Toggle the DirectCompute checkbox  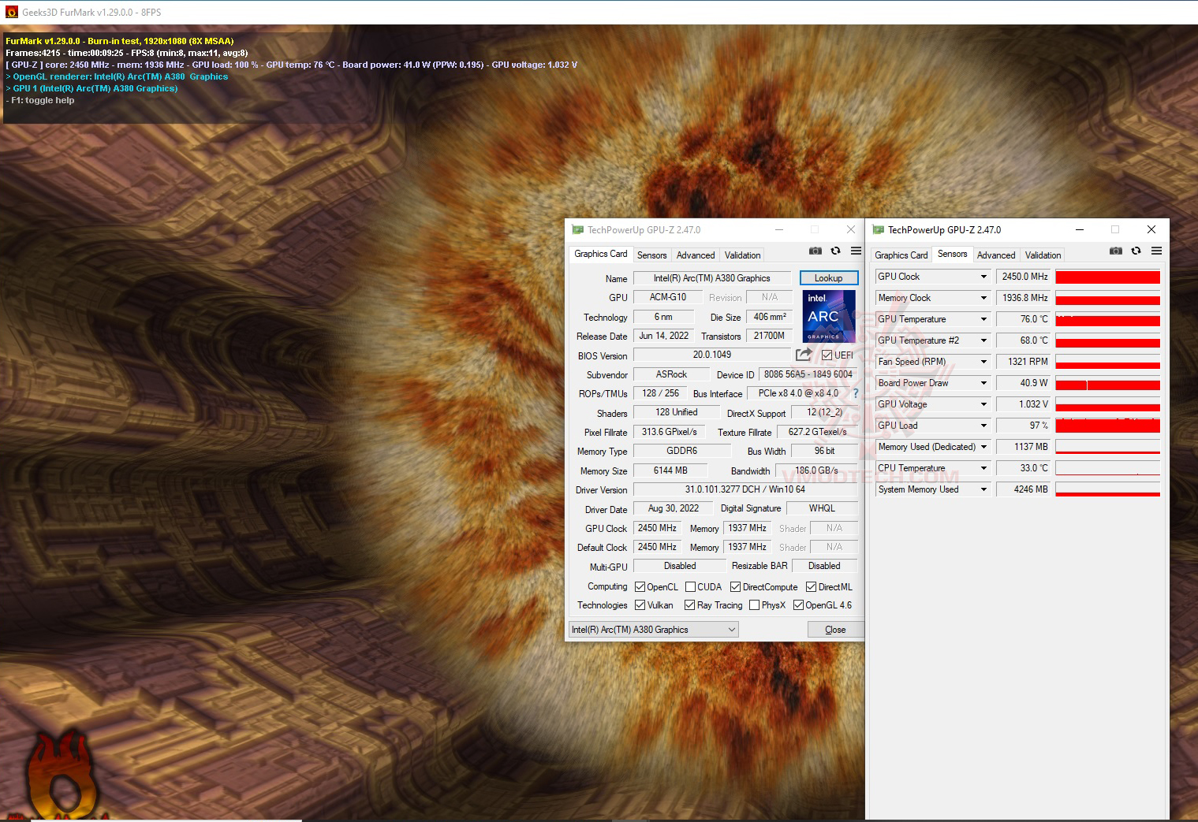(x=736, y=587)
